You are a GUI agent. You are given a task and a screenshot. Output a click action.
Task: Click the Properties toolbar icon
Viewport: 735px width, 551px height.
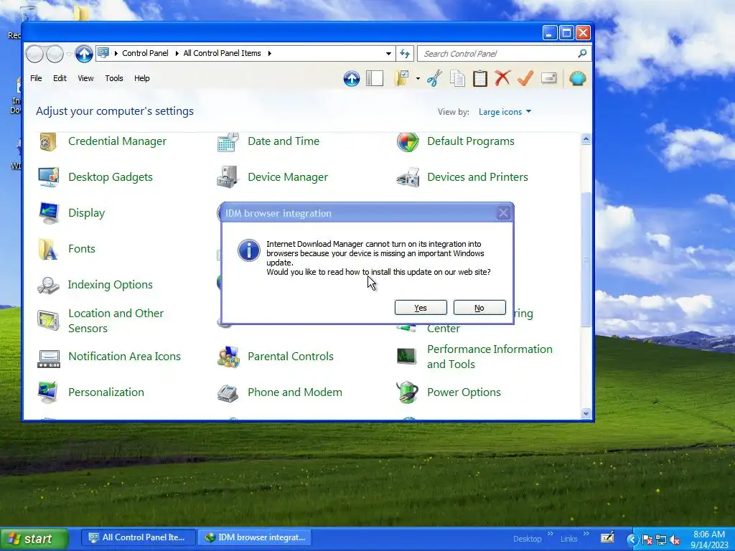click(548, 77)
